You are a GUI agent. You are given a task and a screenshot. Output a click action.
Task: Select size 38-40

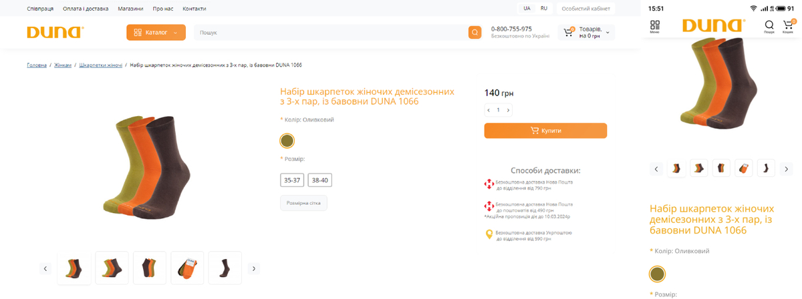tap(320, 180)
